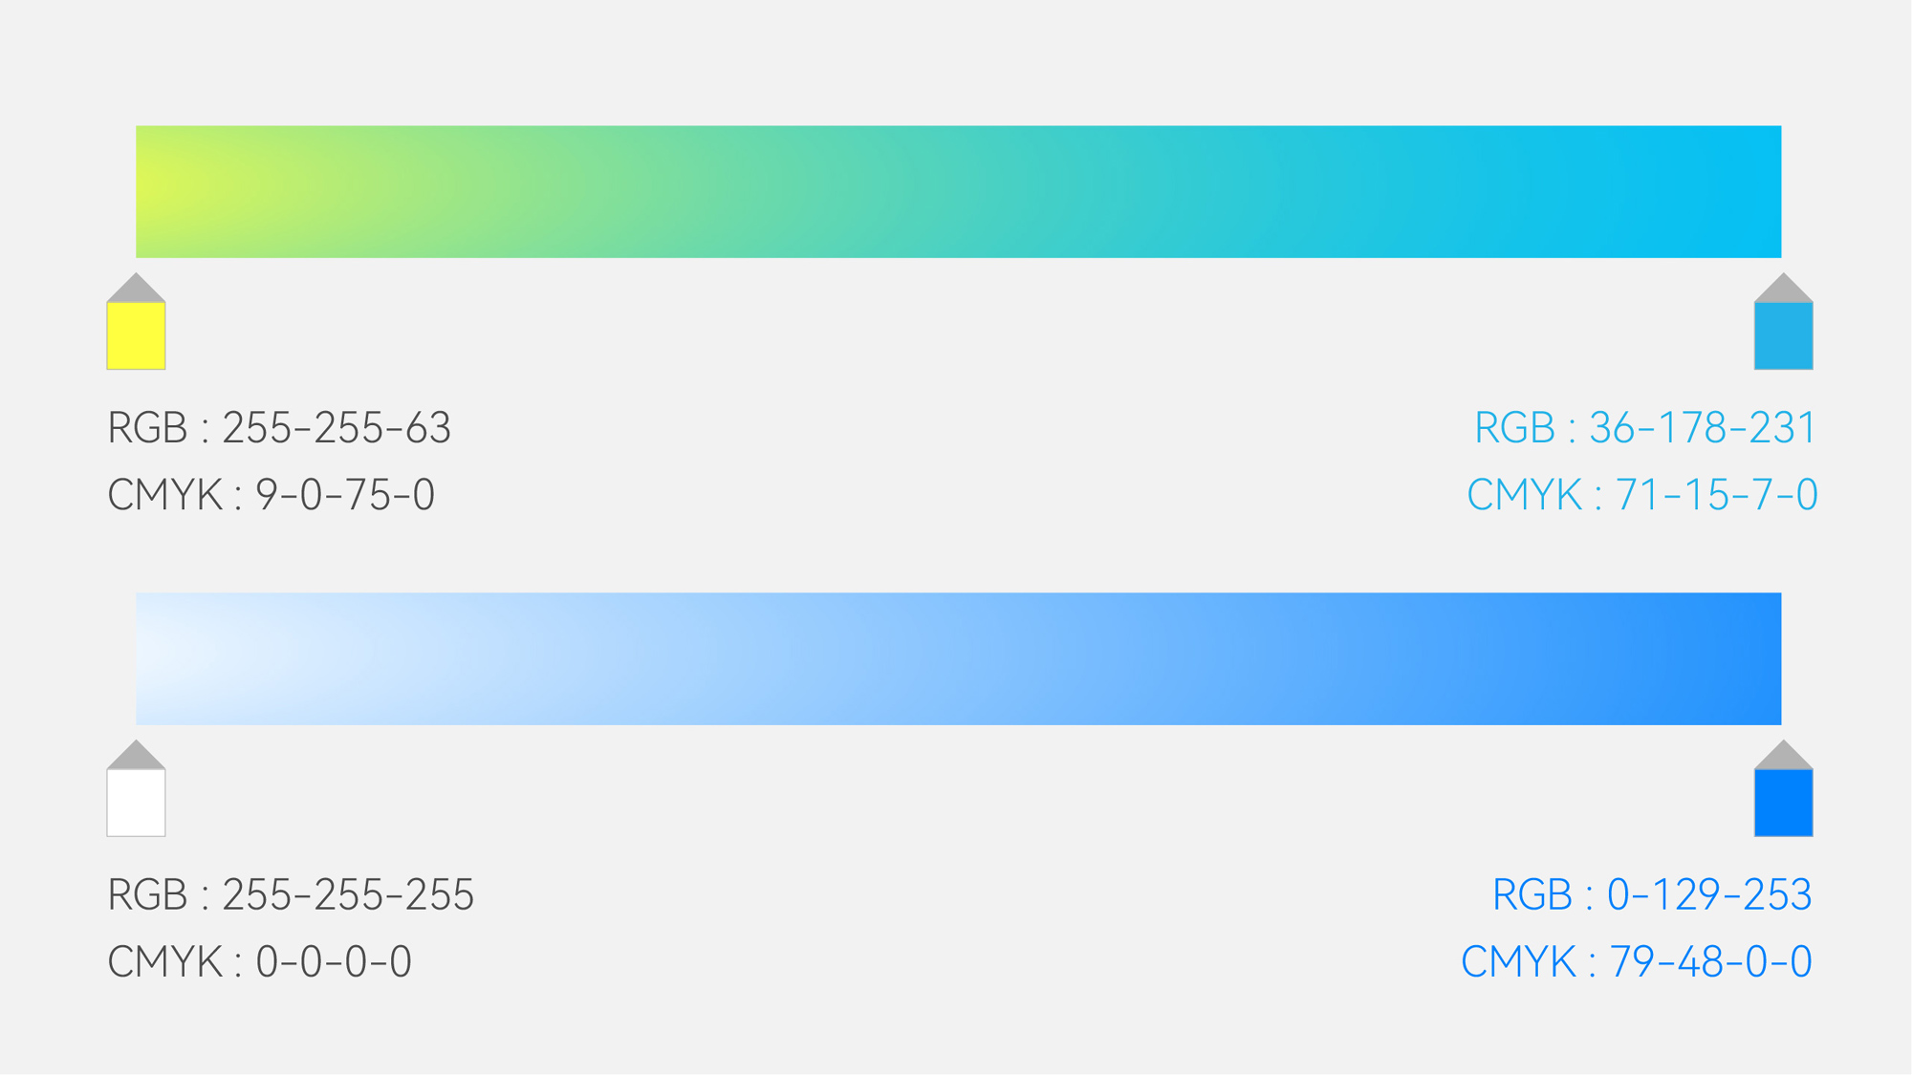
Task: Select the white gradient stop swatch
Action: (x=136, y=803)
